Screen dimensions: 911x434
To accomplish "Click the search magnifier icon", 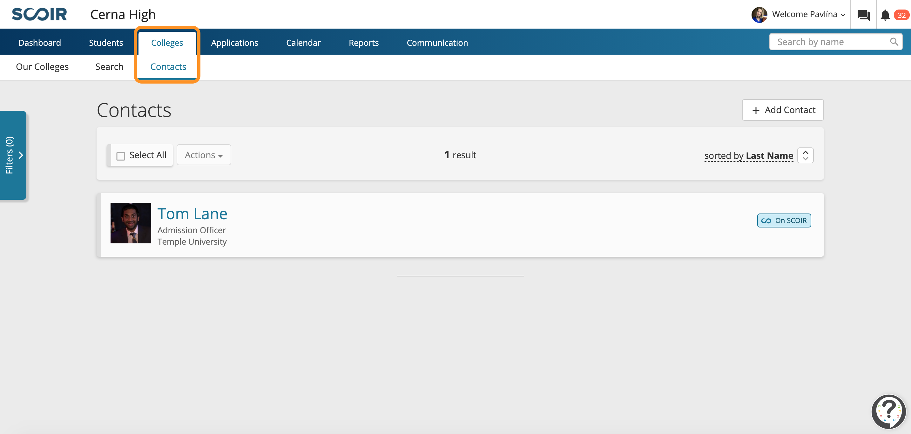I will (894, 42).
